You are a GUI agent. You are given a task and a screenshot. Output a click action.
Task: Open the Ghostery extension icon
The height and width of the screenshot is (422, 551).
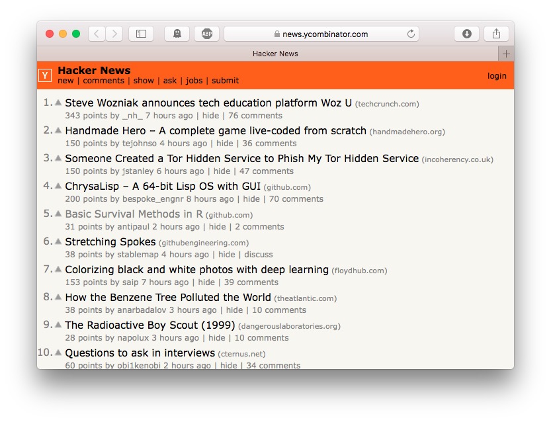click(177, 34)
